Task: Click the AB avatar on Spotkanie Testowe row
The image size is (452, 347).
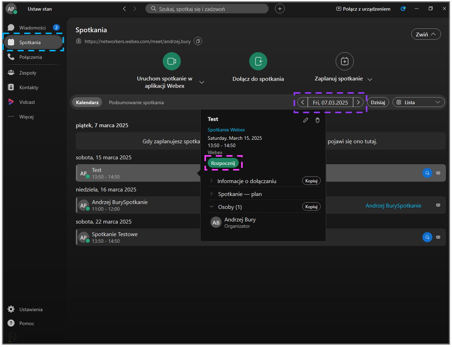Action: [x=84, y=238]
